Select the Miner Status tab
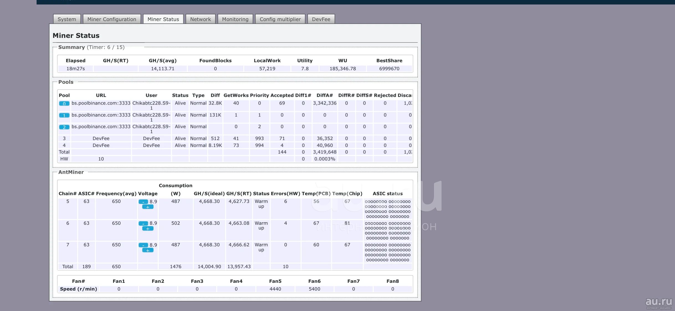This screenshot has height=311, width=675. pos(163,19)
